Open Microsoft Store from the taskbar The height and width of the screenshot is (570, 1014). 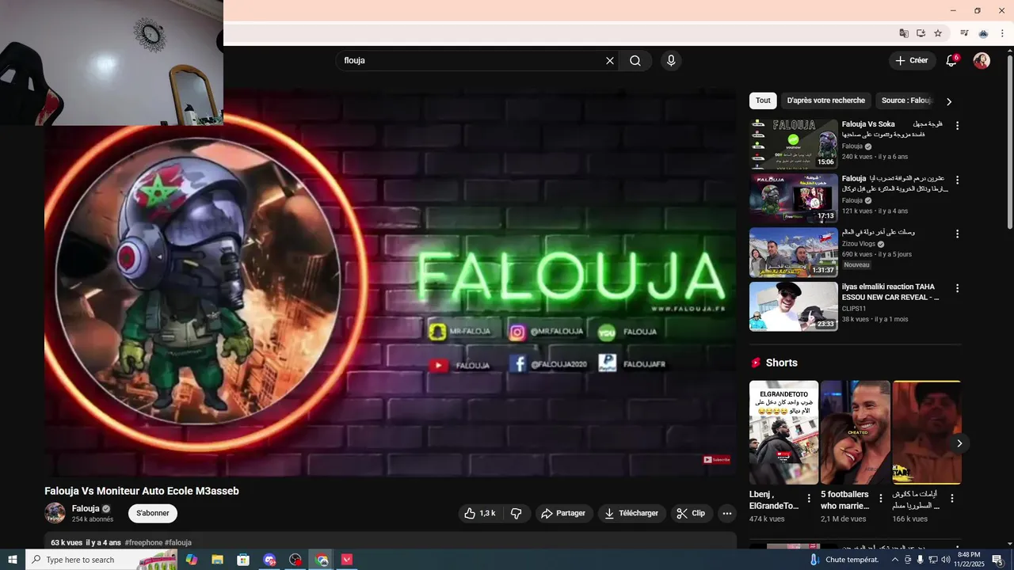tap(243, 560)
